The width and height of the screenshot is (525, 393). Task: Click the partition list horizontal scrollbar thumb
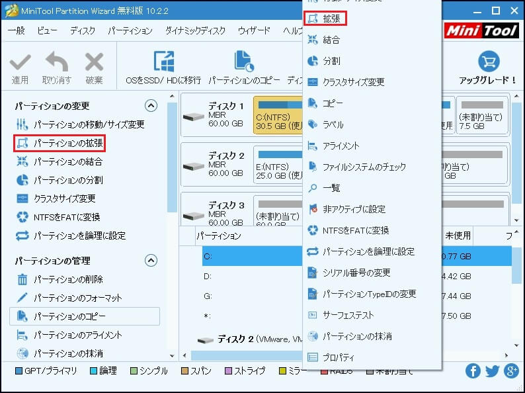[247, 355]
